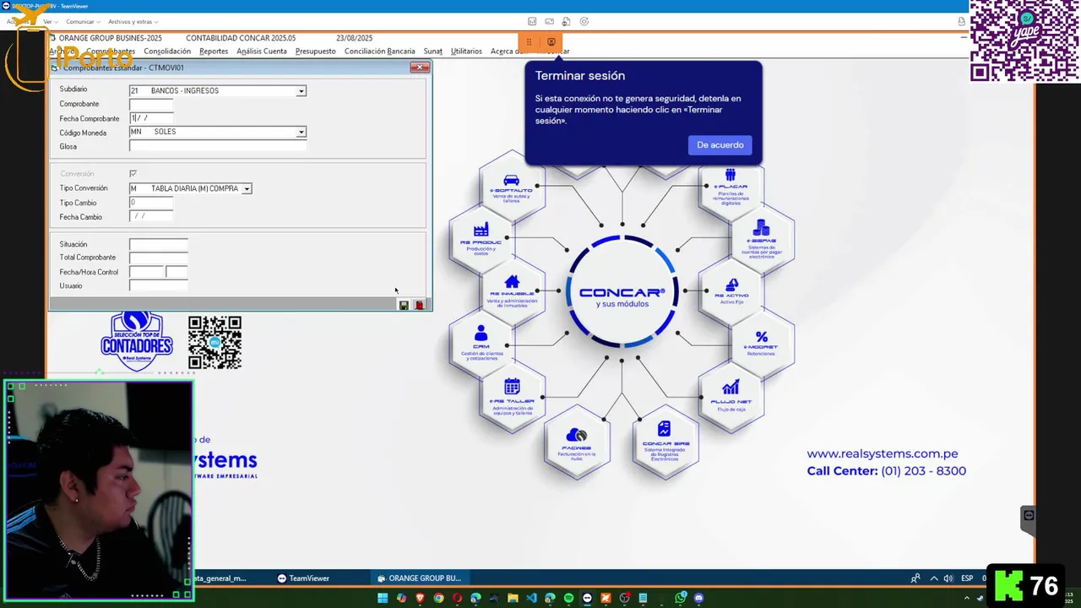This screenshot has width=1081, height=608.
Task: Click the www.realsystems.com.pe link
Action: pos(883,453)
